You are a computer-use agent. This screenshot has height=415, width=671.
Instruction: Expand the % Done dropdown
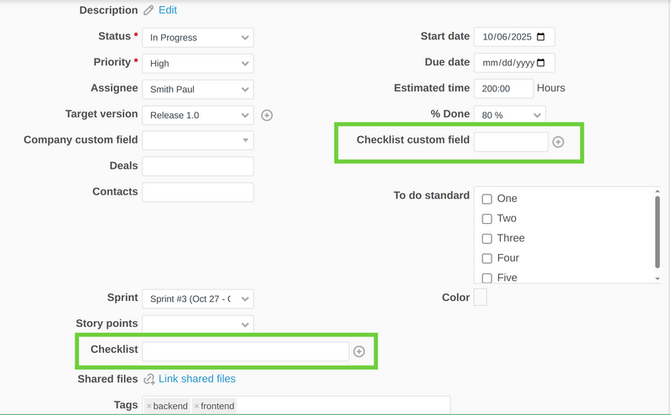[510, 115]
